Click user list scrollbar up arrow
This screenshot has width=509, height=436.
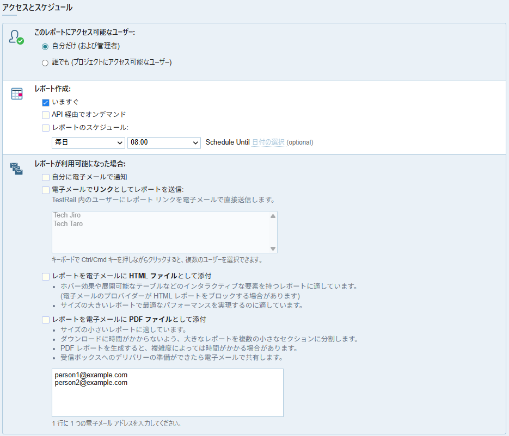(x=273, y=216)
